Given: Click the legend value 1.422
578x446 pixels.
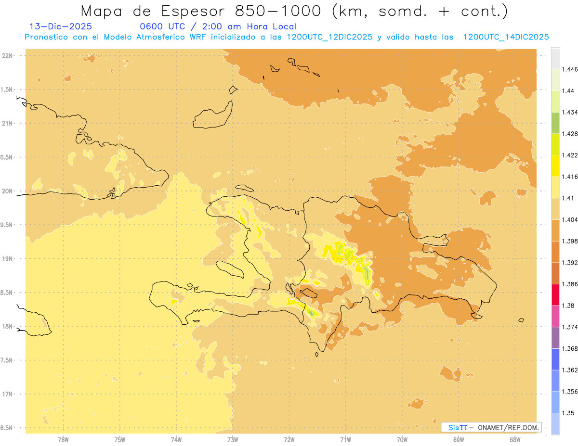Looking at the screenshot, I should [x=570, y=155].
